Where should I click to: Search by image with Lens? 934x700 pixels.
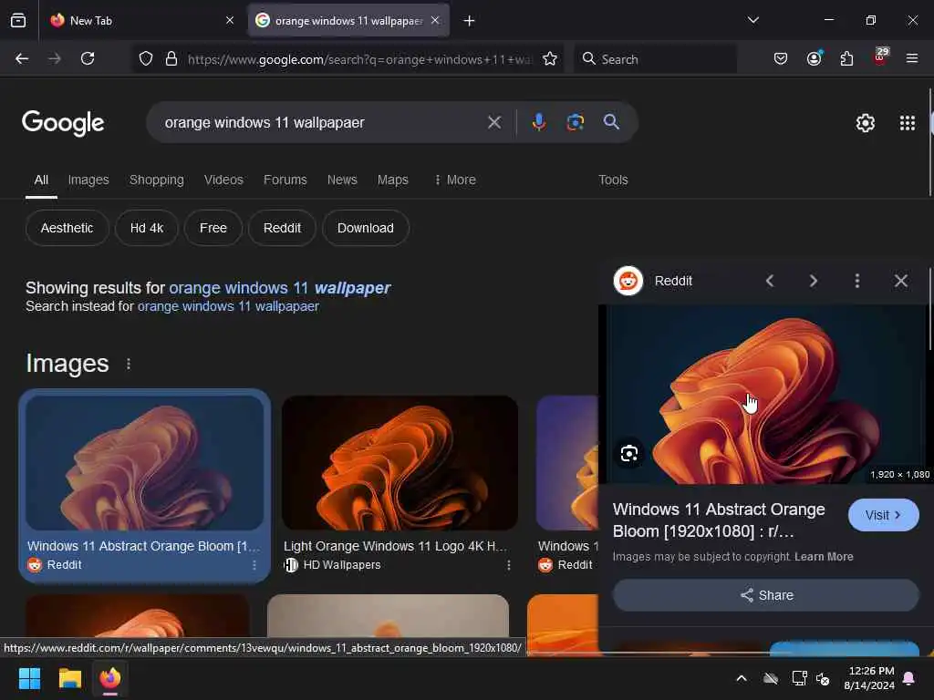(576, 122)
